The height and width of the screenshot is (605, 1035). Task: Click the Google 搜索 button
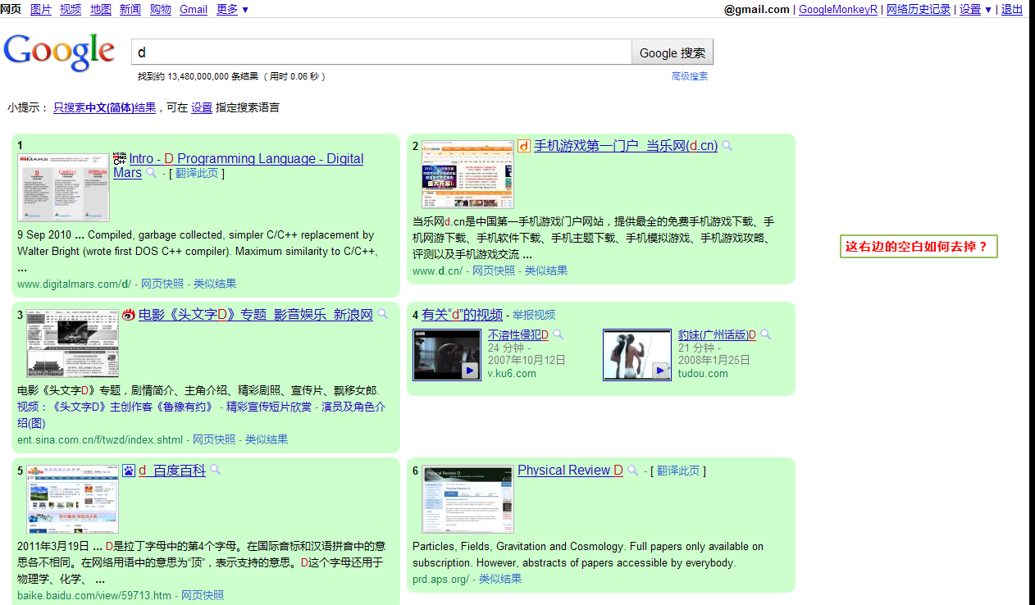[x=673, y=52]
